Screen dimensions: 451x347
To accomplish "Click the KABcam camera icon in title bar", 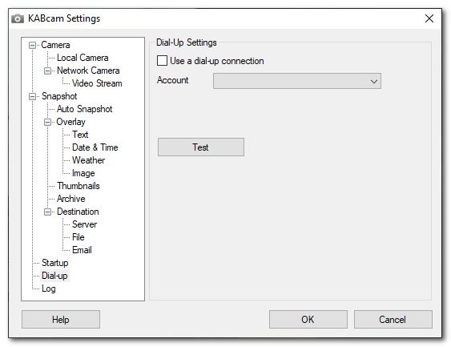I will 18,18.
